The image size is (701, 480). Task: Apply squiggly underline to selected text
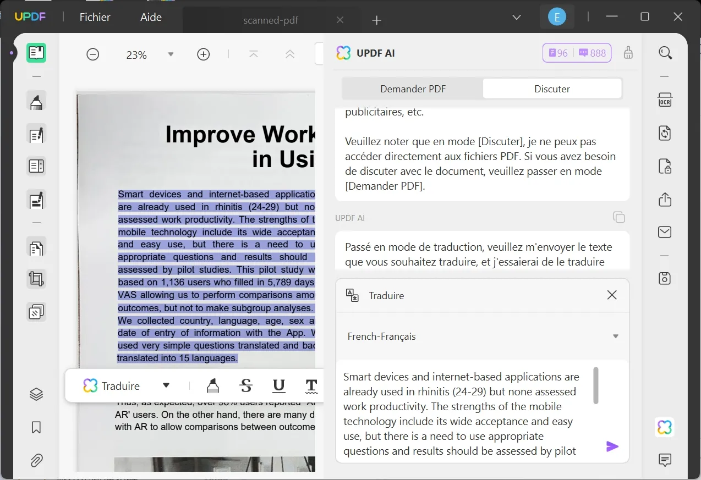pos(311,385)
